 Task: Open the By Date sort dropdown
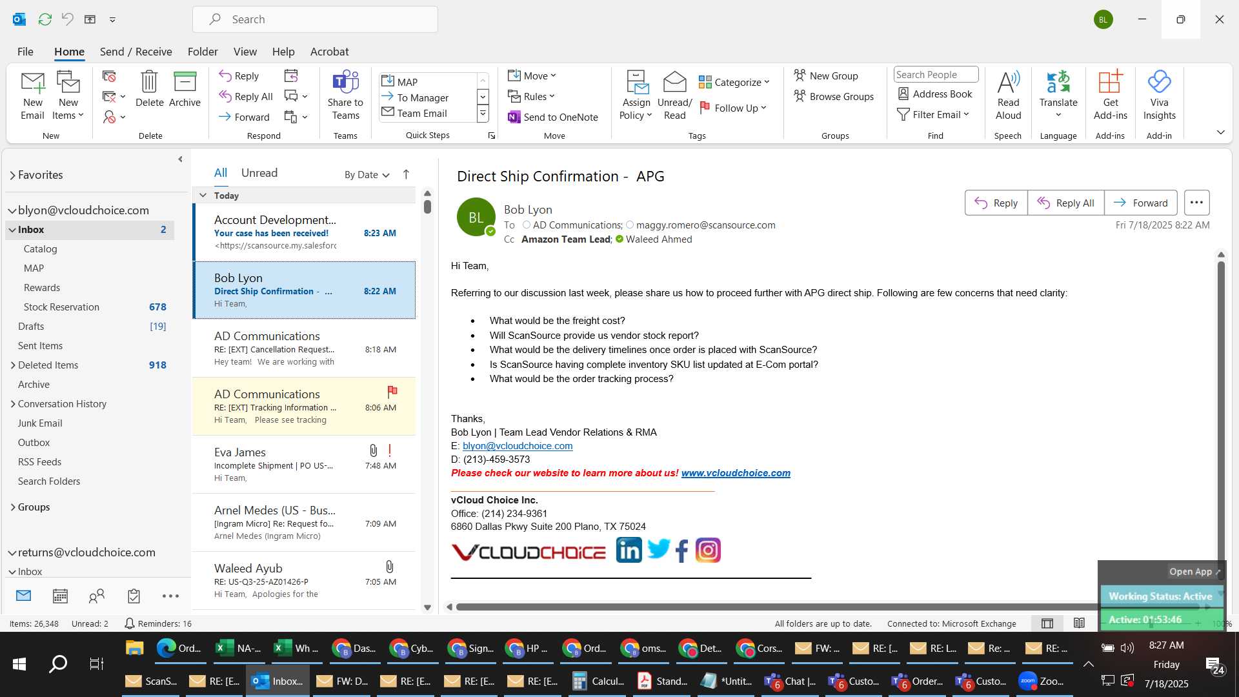[367, 174]
